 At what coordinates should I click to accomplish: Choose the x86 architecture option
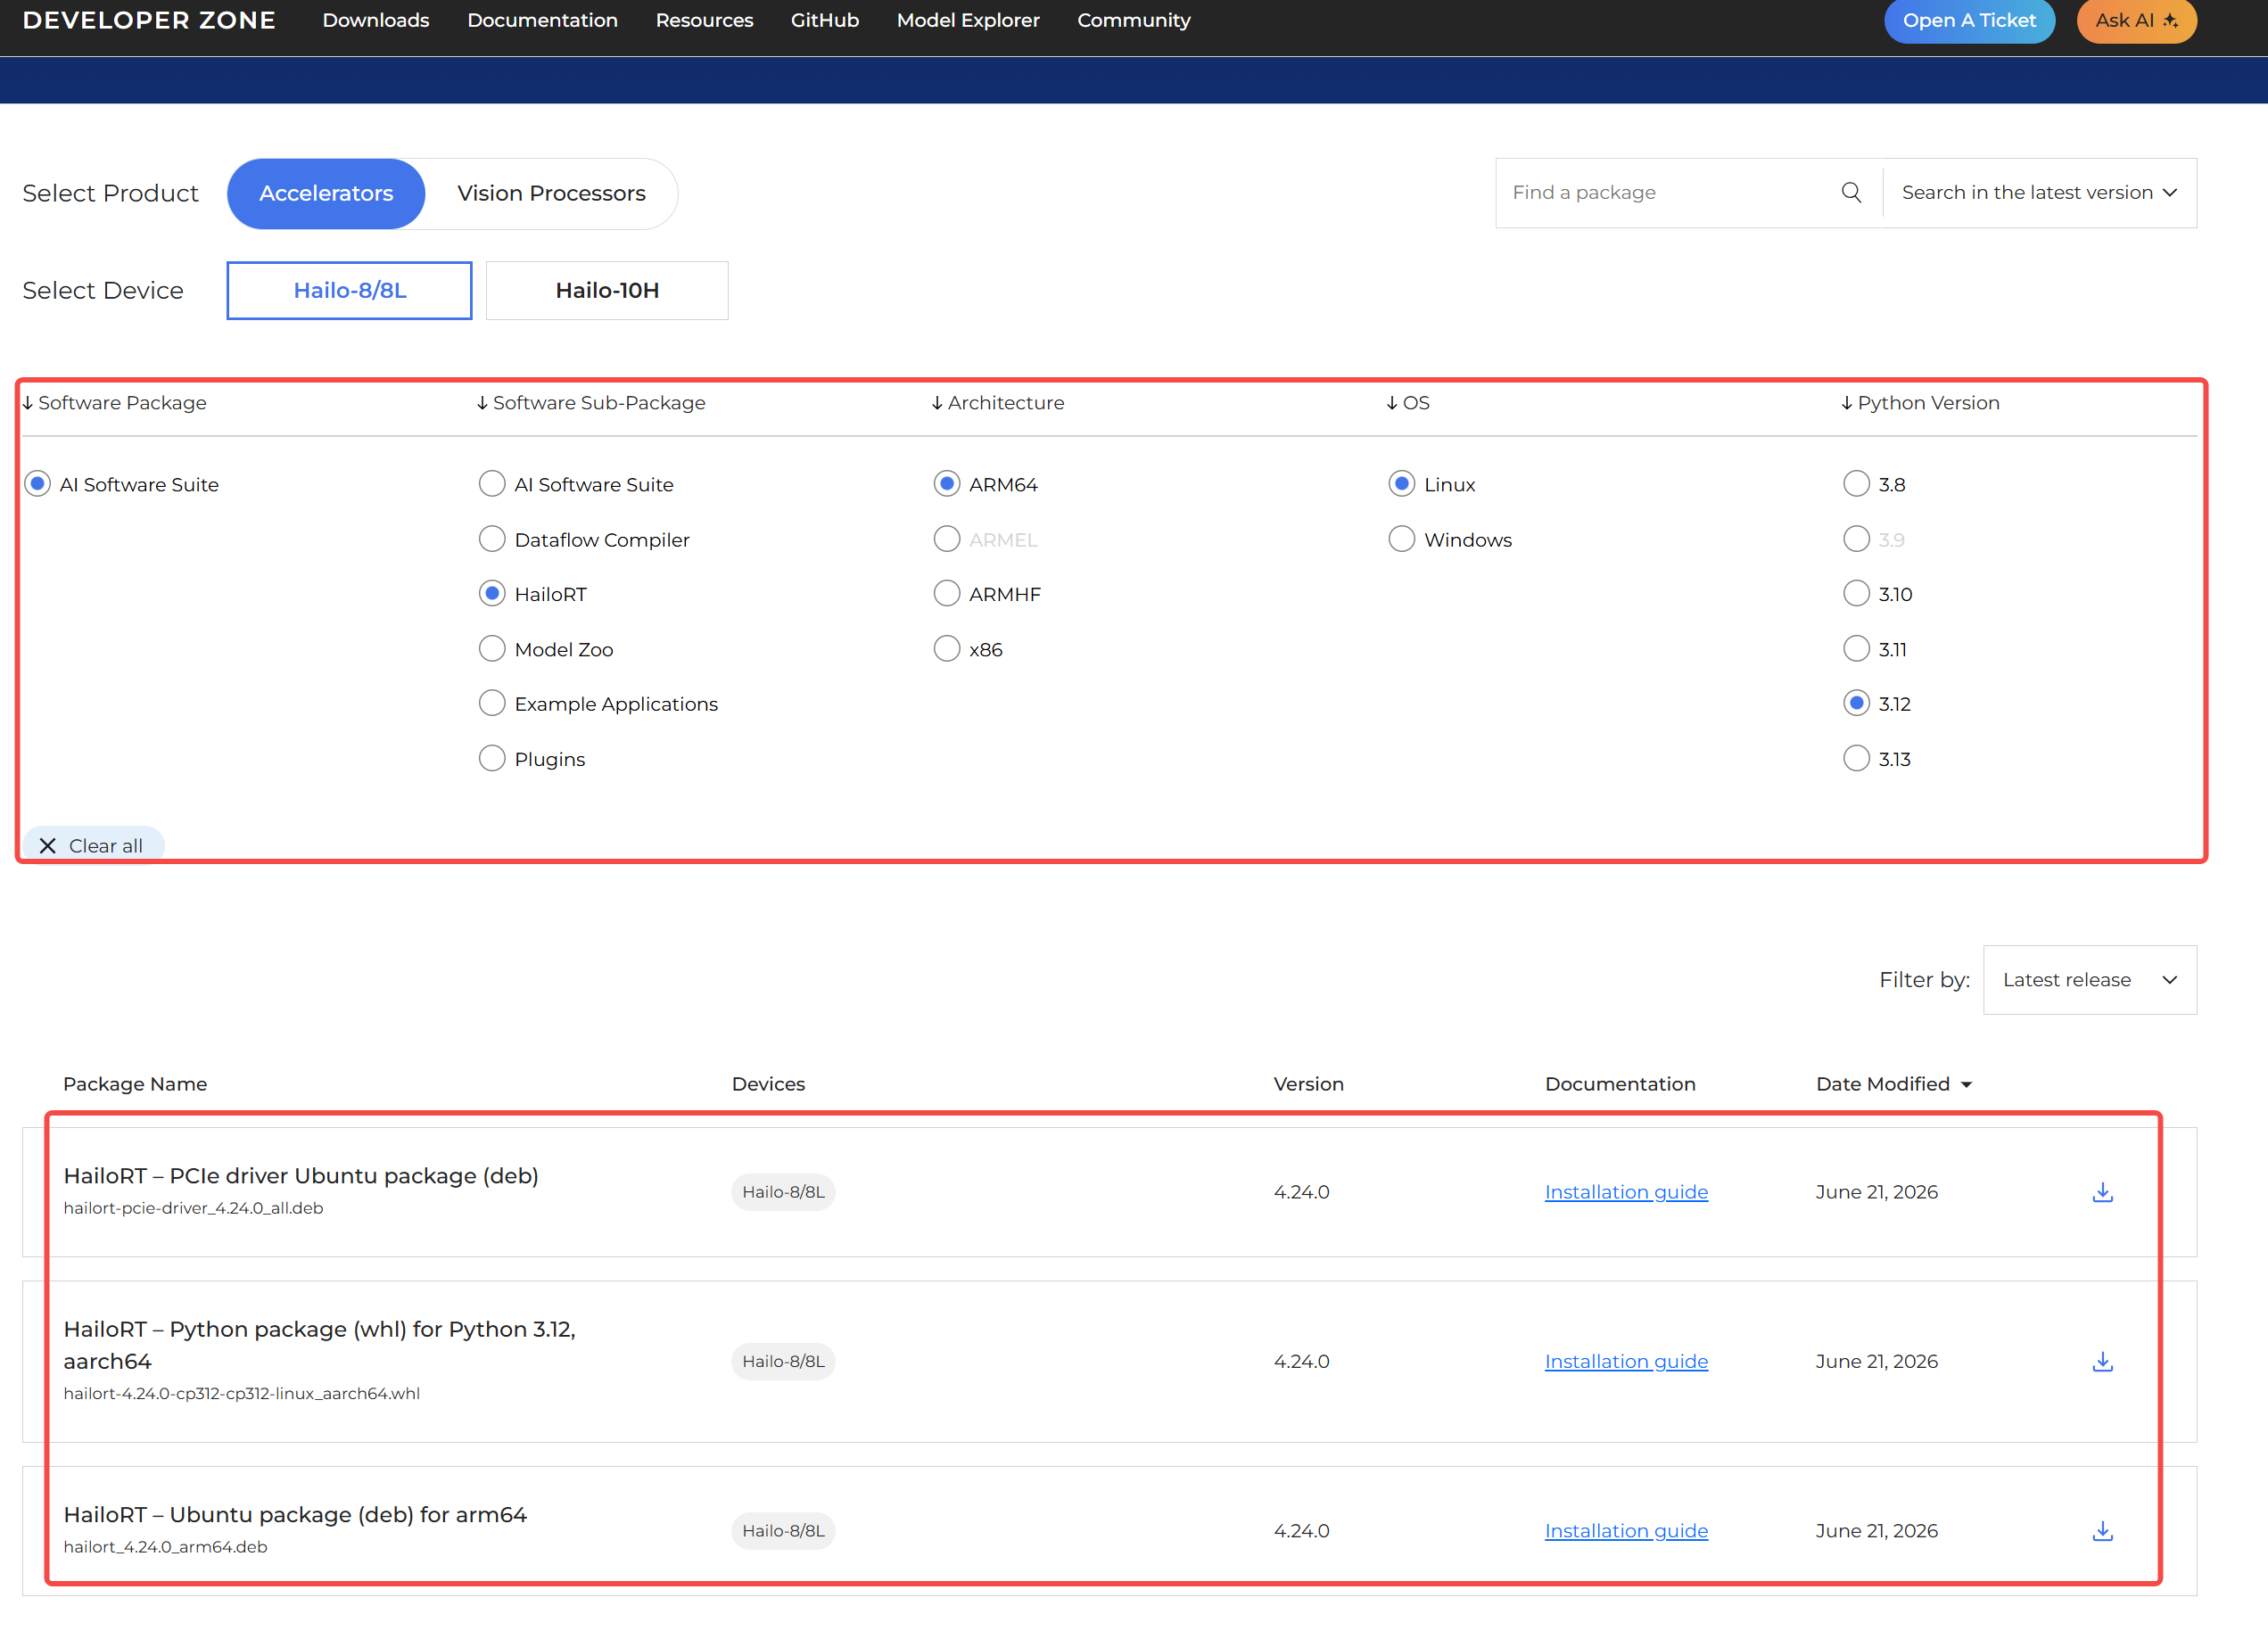click(x=968, y=649)
